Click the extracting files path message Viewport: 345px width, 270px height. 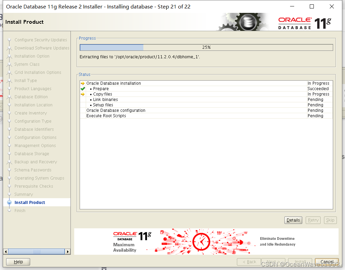click(x=140, y=57)
